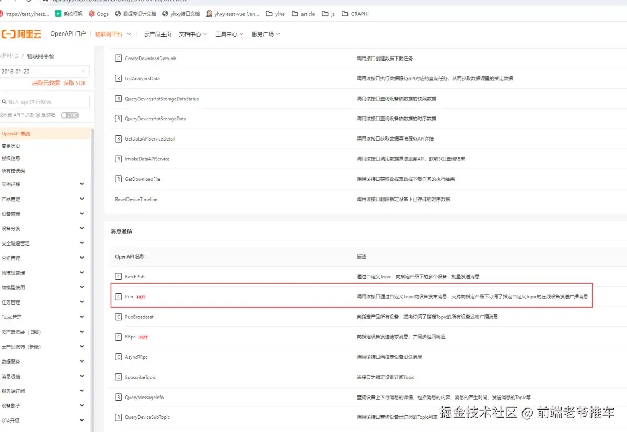This screenshot has width=627, height=432.
Task: Open the 物联网平台 product dropdown in header
Action: (113, 34)
